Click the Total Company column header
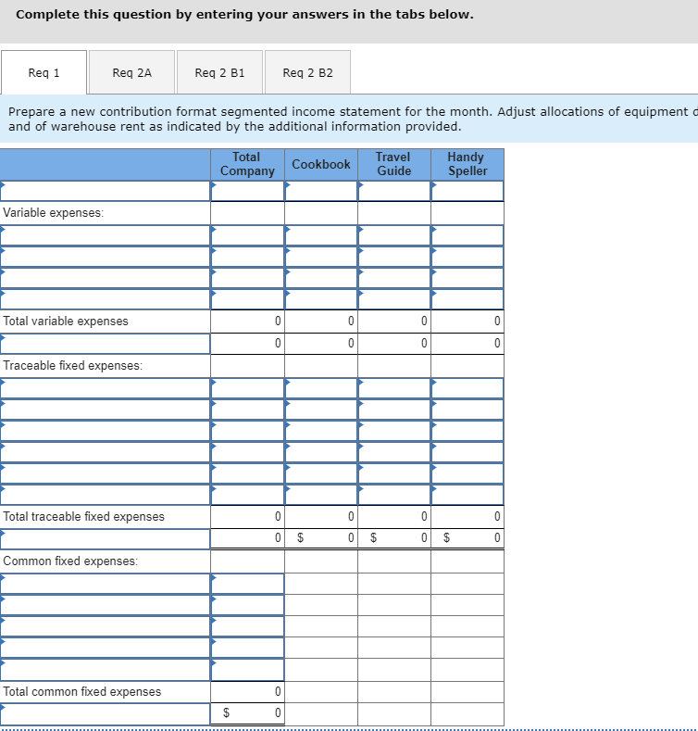 tap(247, 164)
